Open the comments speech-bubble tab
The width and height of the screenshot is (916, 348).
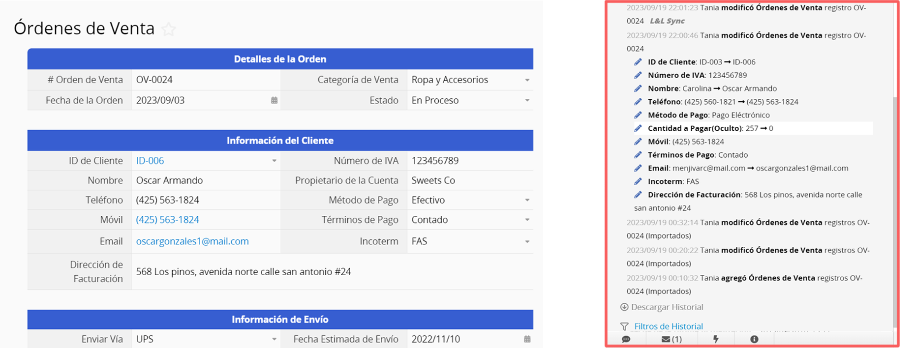tap(626, 339)
